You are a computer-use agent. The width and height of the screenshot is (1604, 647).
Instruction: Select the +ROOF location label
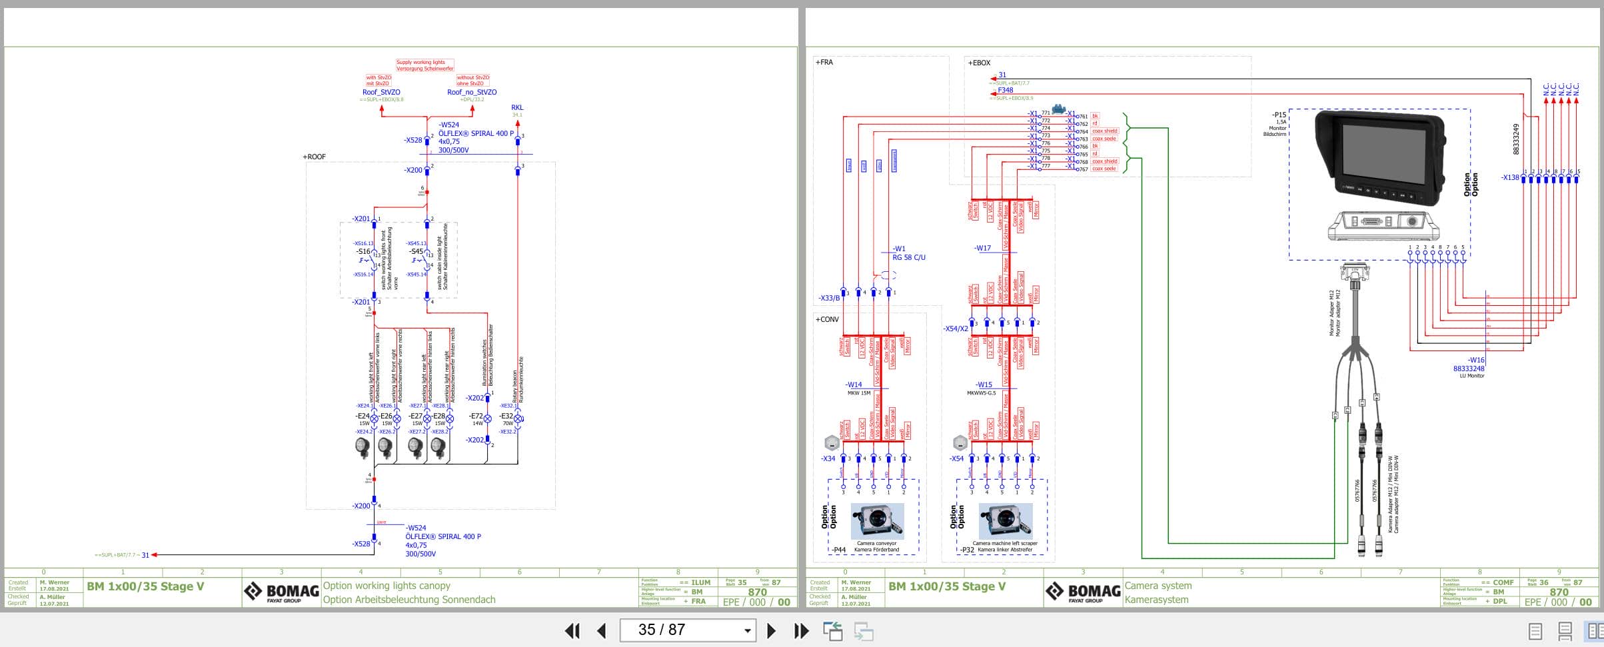pyautogui.click(x=315, y=157)
